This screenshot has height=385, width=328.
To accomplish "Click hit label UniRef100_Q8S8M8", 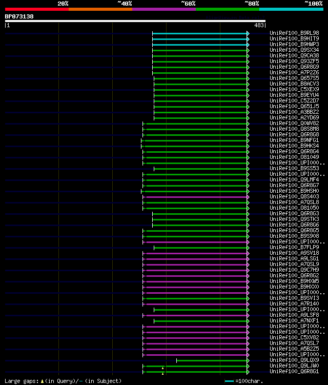I will 294,129.
